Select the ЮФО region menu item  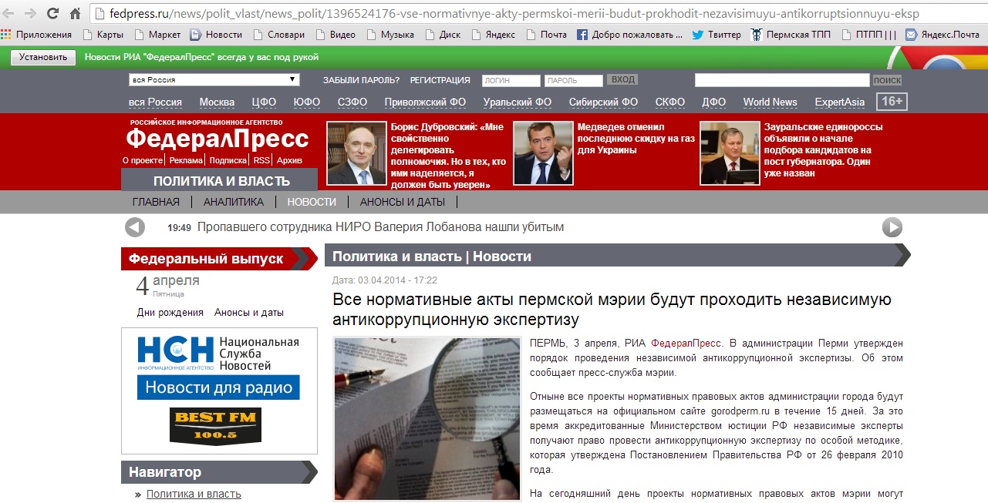(307, 102)
